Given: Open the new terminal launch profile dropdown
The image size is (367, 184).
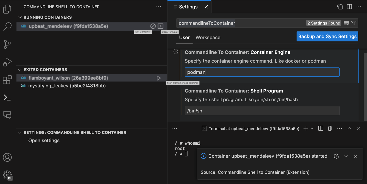Looking at the screenshot, I should coord(312,129).
